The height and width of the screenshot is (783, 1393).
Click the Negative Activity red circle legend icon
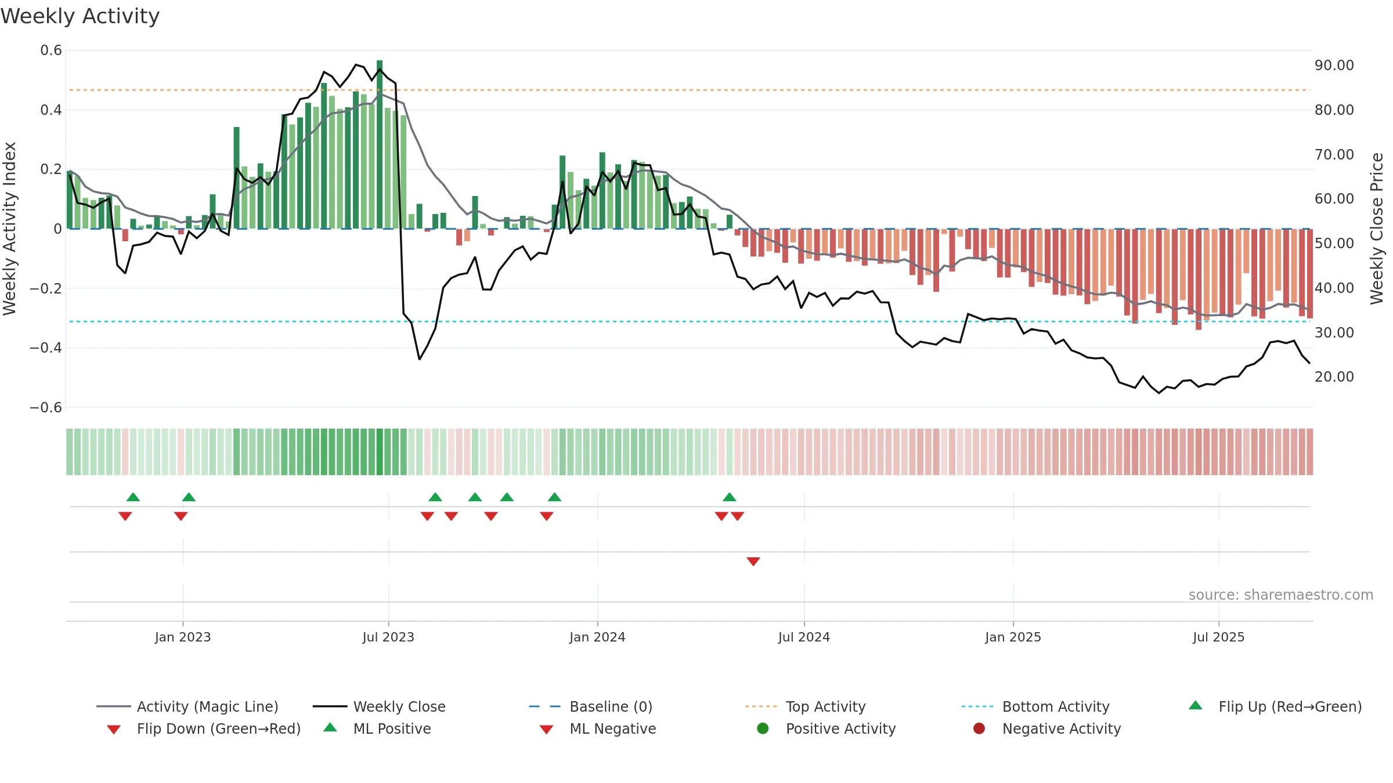pyautogui.click(x=979, y=728)
